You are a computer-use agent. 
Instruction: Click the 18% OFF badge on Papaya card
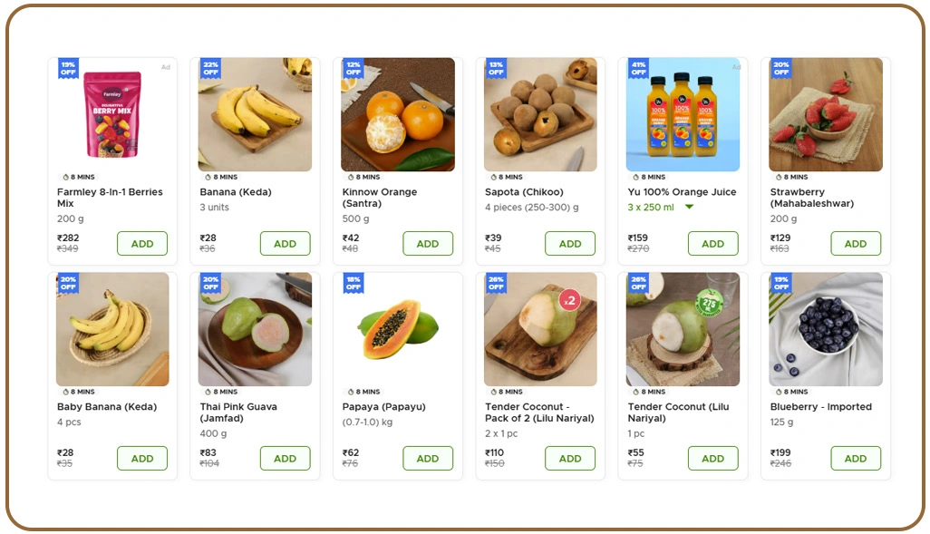(353, 282)
